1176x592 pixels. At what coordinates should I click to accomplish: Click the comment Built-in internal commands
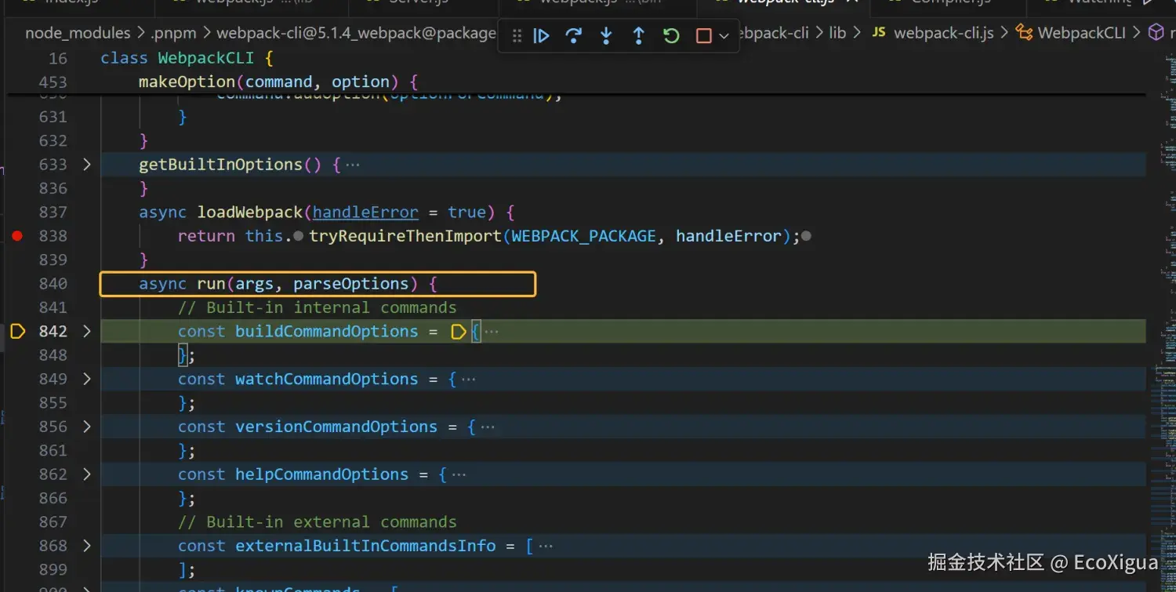click(318, 307)
